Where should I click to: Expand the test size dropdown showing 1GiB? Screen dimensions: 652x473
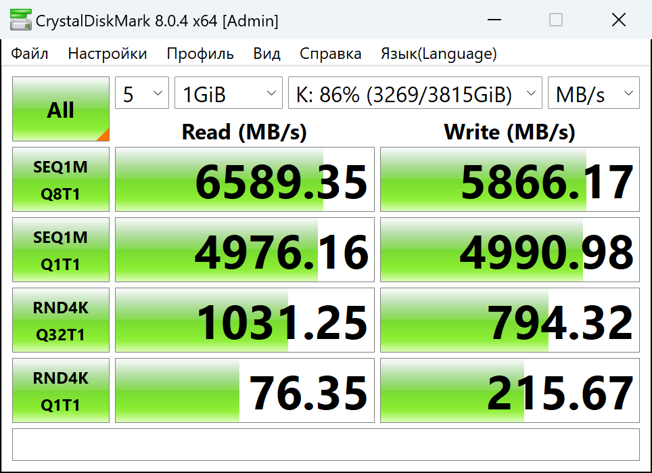(x=229, y=93)
